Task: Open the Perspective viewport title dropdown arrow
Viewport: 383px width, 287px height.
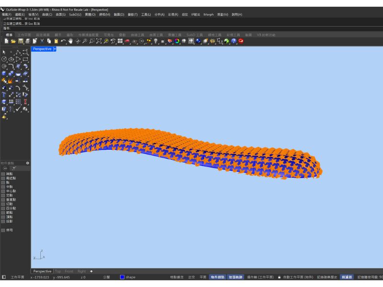Action: click(55, 49)
